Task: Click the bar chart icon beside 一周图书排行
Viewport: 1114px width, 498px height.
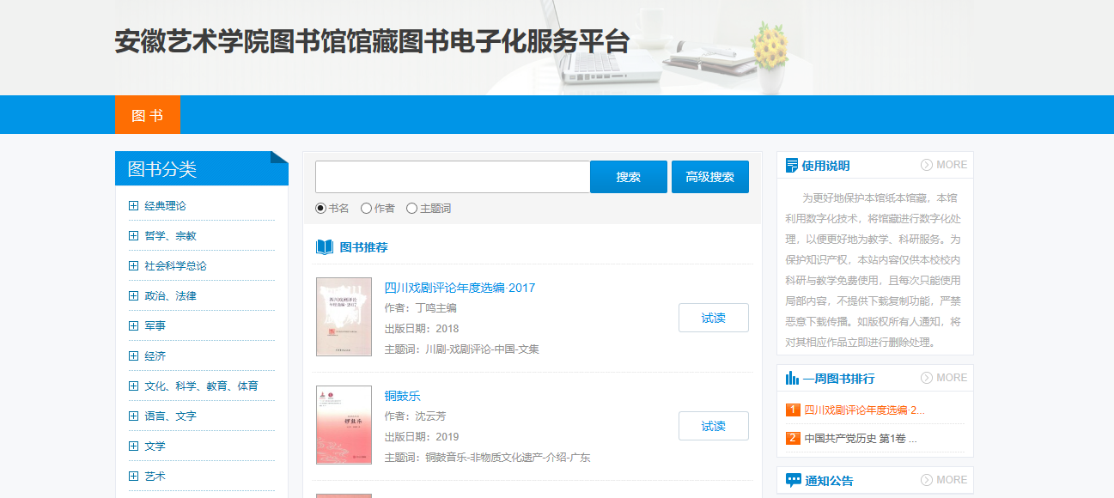Action: [792, 378]
